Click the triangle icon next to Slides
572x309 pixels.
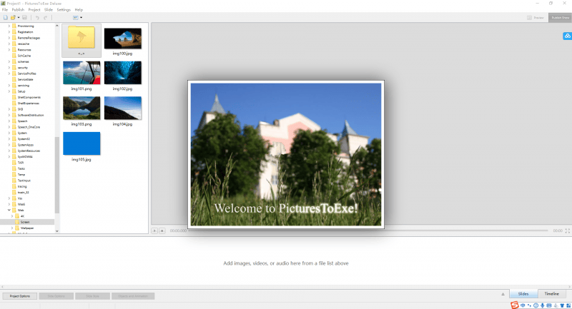(503, 294)
